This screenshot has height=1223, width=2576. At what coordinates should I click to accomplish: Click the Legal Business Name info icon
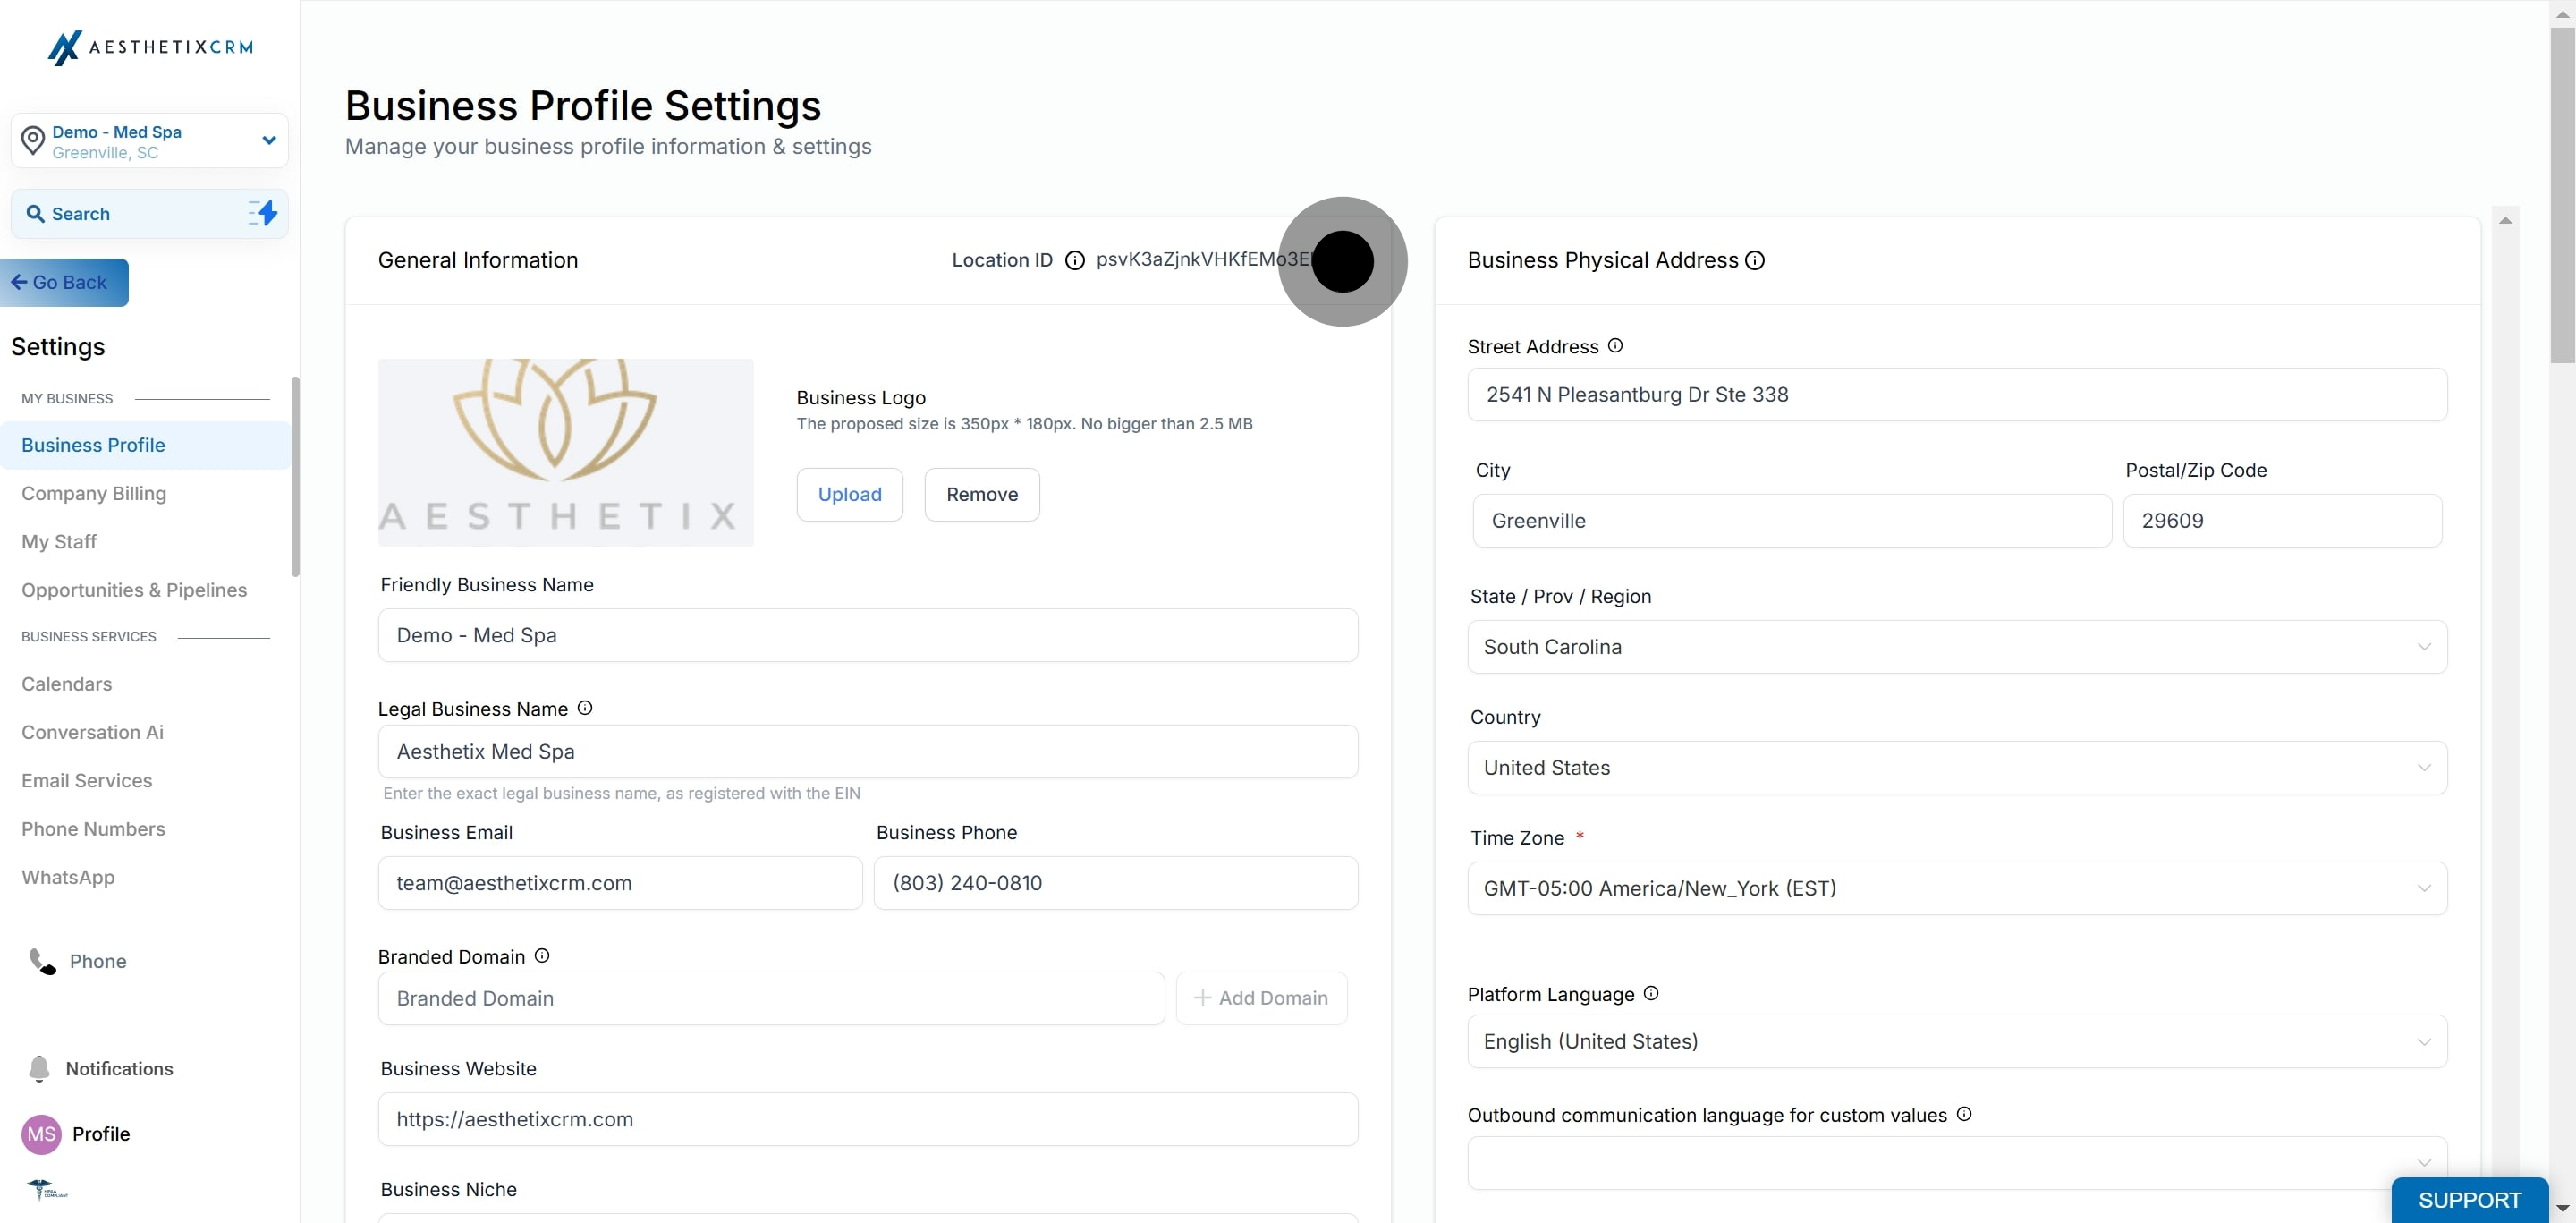pyautogui.click(x=585, y=708)
